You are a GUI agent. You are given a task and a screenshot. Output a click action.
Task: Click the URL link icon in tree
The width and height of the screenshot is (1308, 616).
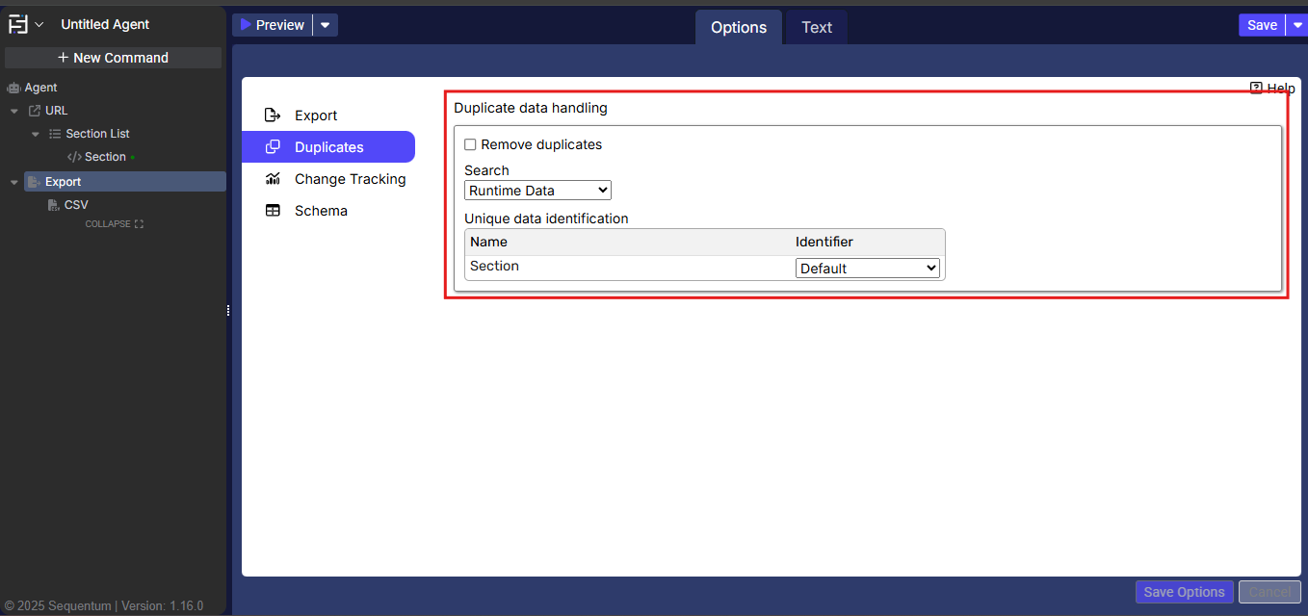coord(35,111)
